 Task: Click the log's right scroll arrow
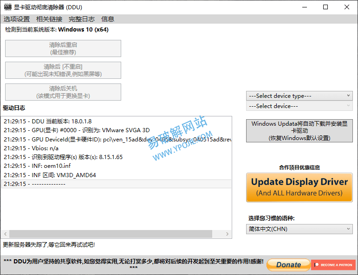[227, 234]
